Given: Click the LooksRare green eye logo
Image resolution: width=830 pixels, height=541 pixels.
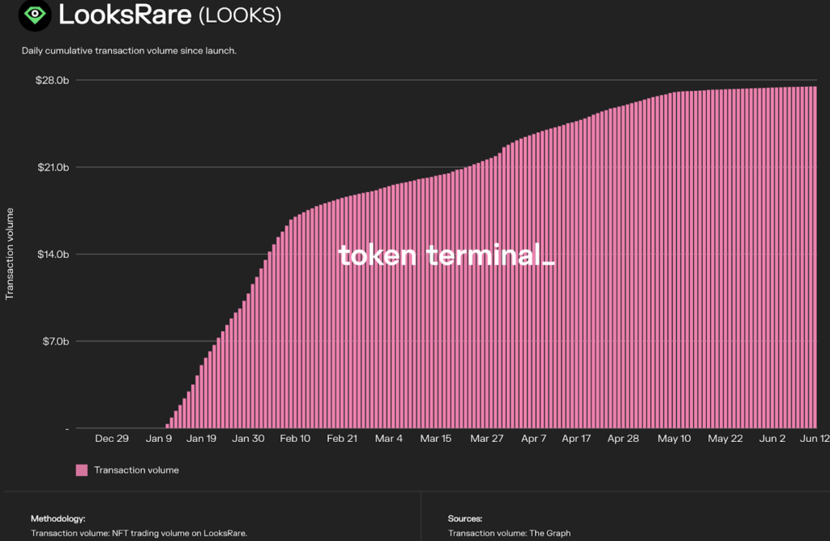Looking at the screenshot, I should (34, 14).
